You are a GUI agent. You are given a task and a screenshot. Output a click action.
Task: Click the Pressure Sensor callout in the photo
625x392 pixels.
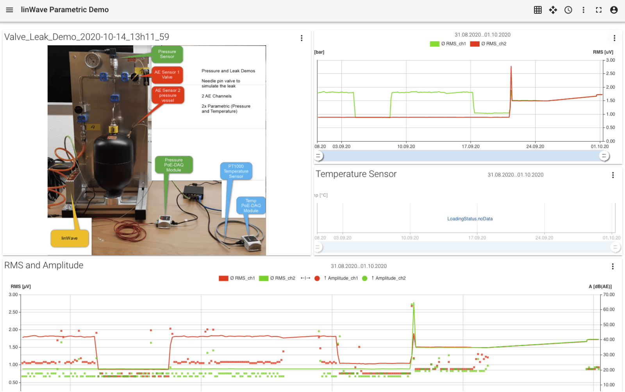point(167,54)
